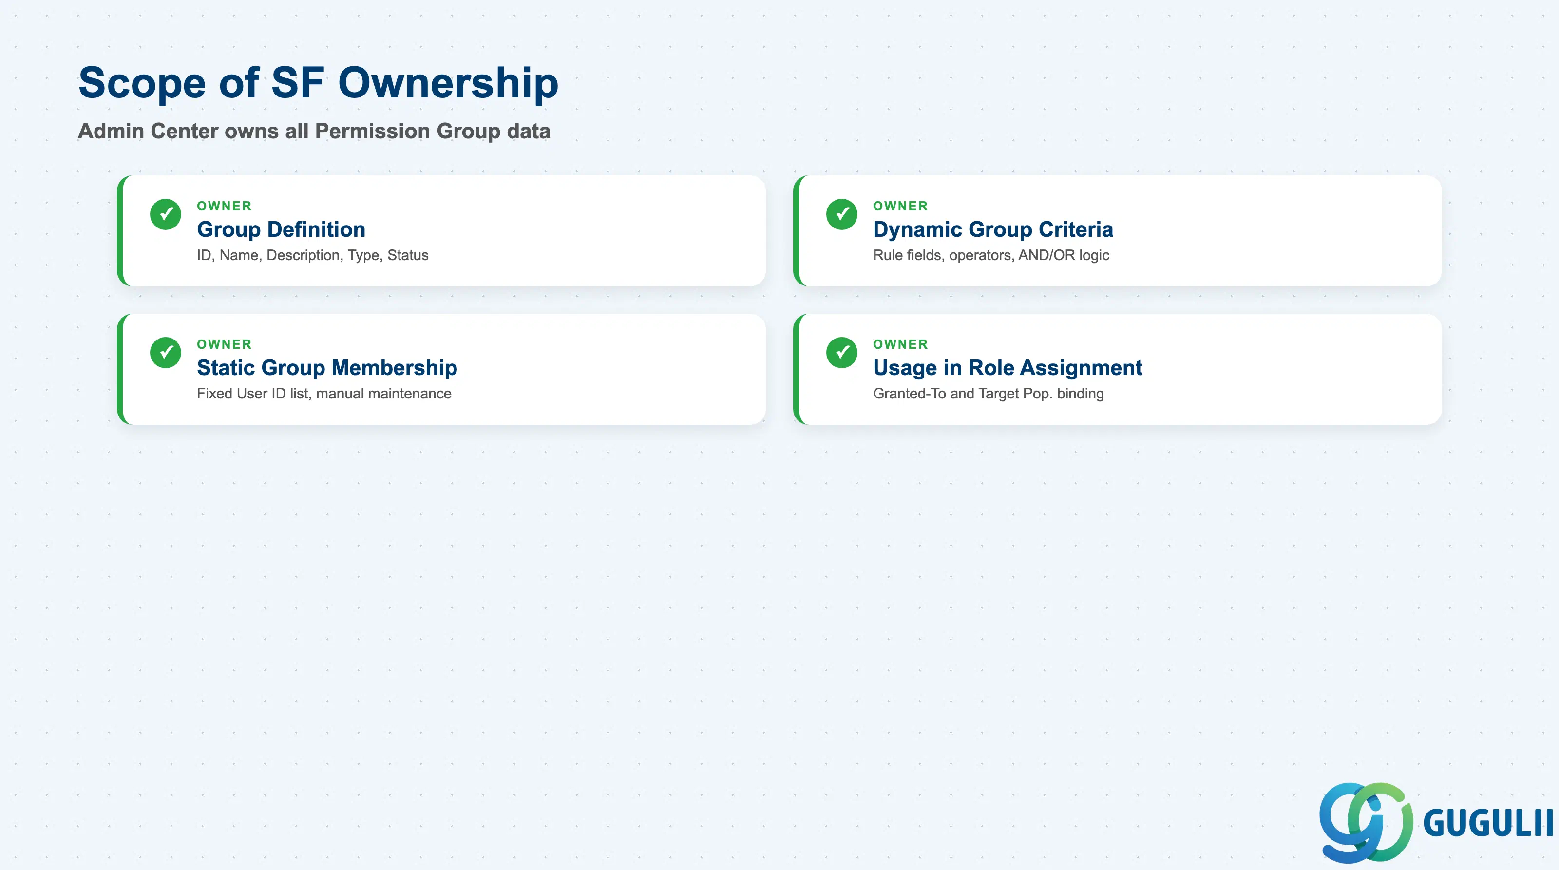Click the GUGULII logo emblem
Image resolution: width=1559 pixels, height=870 pixels.
click(x=1366, y=822)
